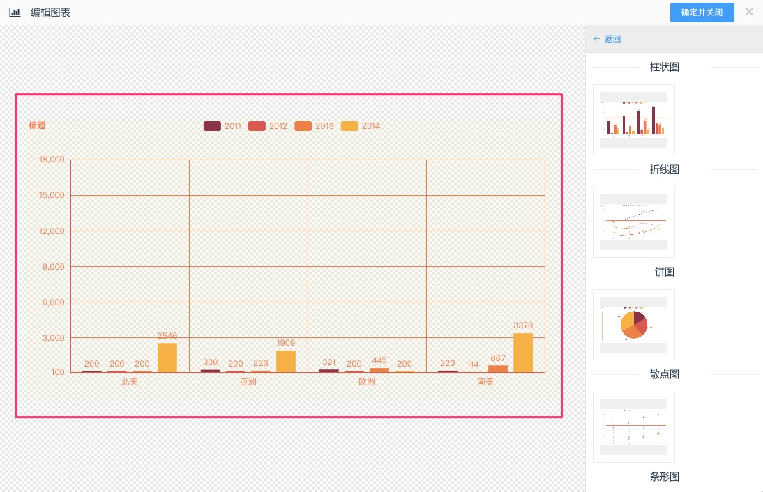Click the bar chart icon beside 编辑图表
763x492 pixels.
15,13
